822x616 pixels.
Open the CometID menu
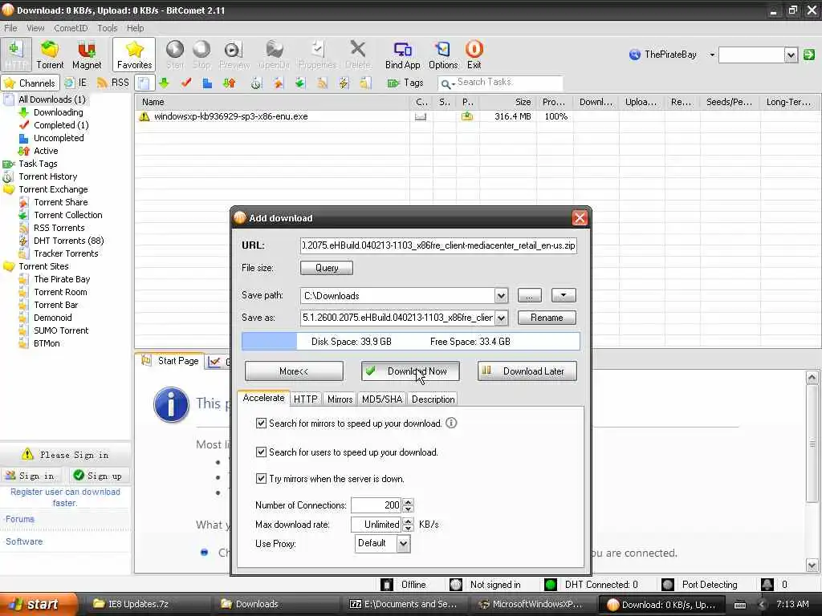pyautogui.click(x=71, y=28)
